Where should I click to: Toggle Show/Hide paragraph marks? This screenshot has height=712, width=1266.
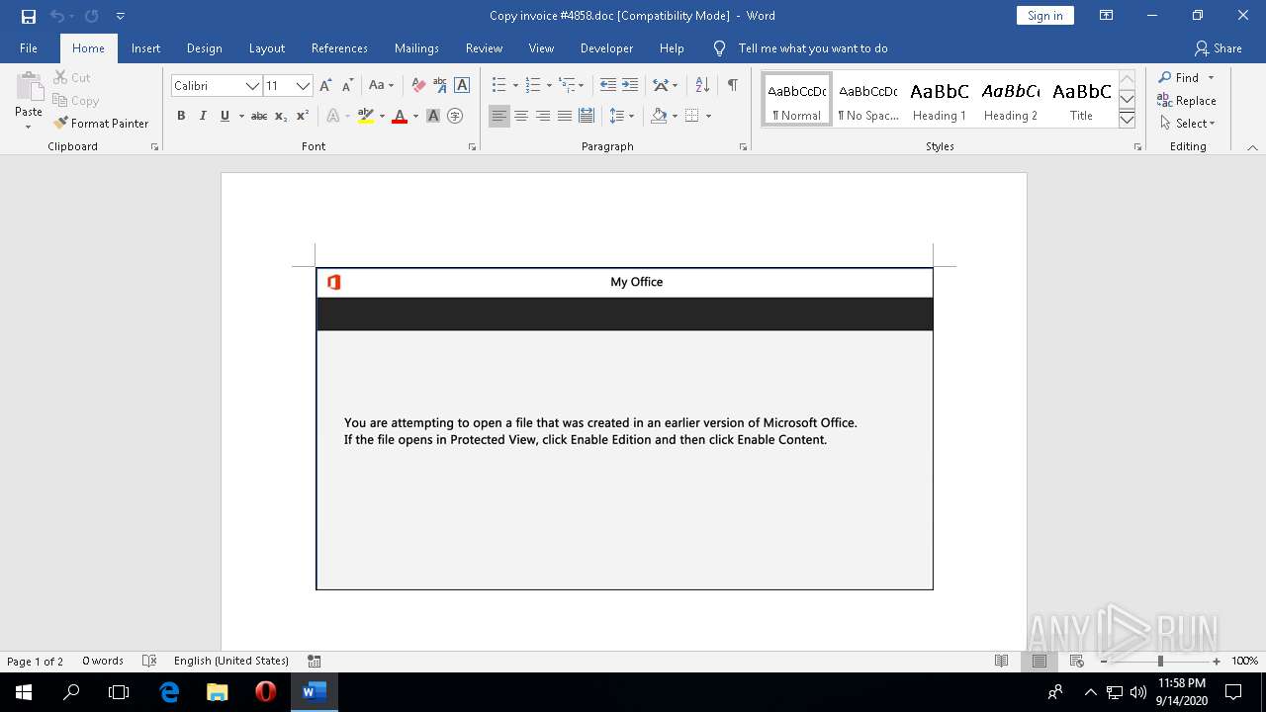pyautogui.click(x=732, y=86)
